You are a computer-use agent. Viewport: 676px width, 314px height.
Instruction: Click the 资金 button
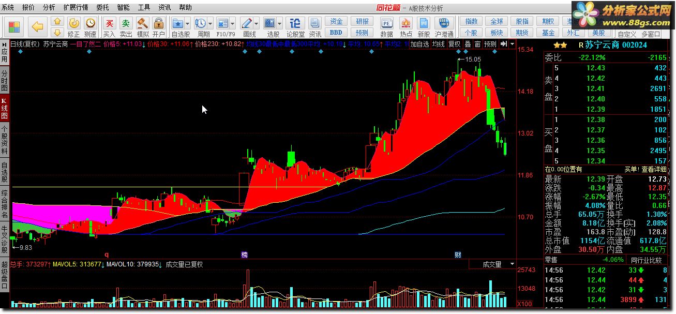pyautogui.click(x=337, y=21)
